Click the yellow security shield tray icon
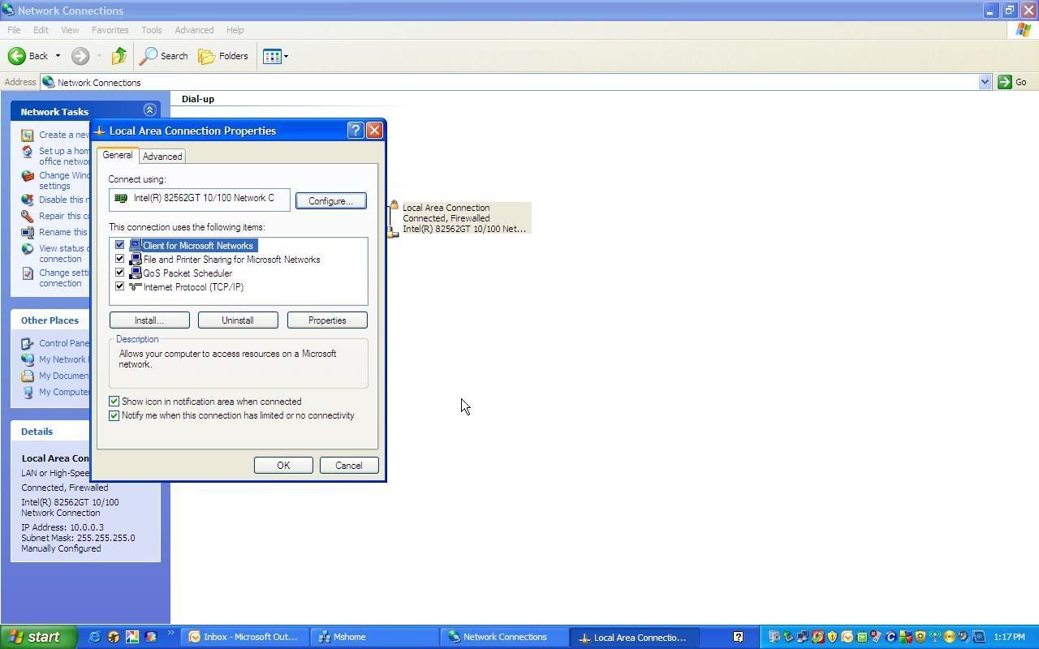Viewport: 1039px width, 649px height. click(x=832, y=637)
